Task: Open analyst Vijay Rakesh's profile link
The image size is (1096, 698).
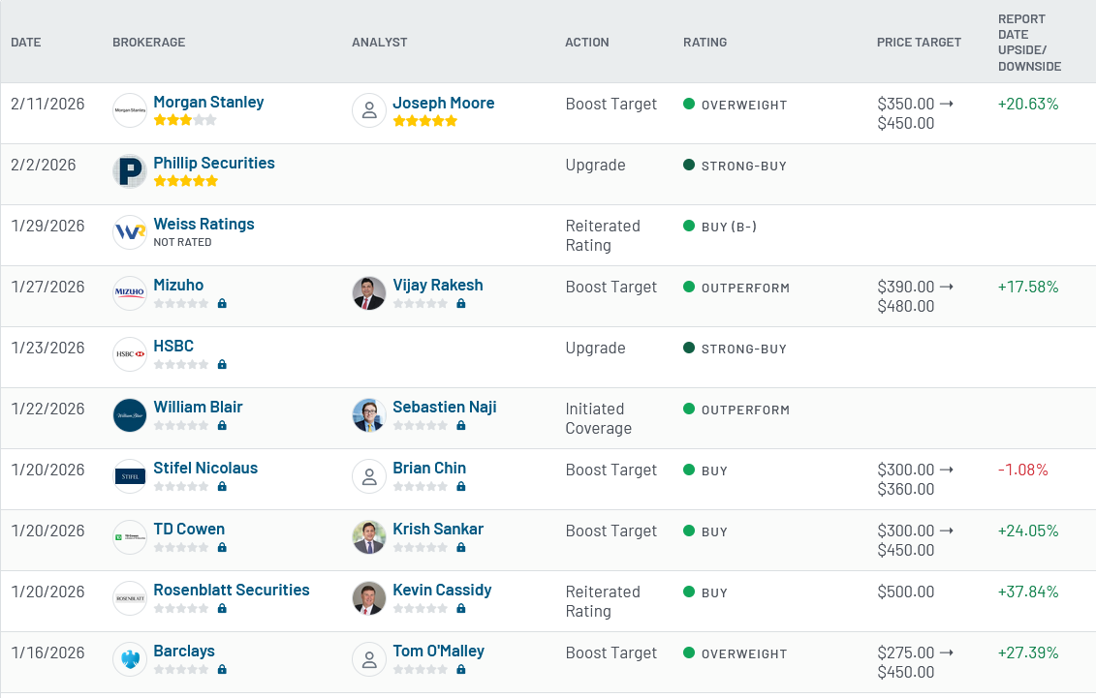Action: click(x=438, y=285)
